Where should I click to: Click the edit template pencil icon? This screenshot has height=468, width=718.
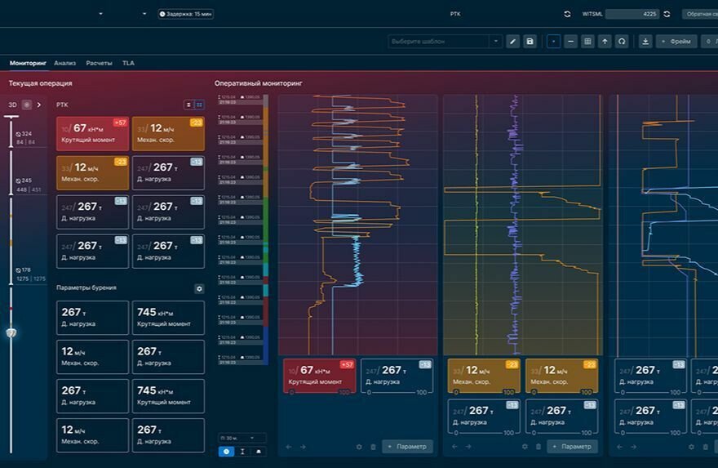click(x=512, y=42)
